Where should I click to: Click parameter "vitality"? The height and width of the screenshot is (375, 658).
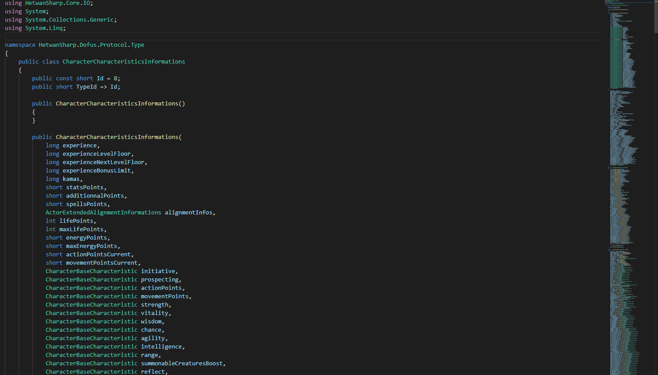click(155, 313)
